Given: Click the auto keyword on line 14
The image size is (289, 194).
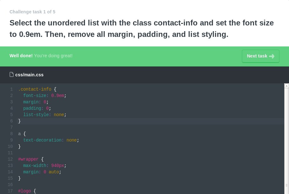Looking at the screenshot, I should point(54,172).
